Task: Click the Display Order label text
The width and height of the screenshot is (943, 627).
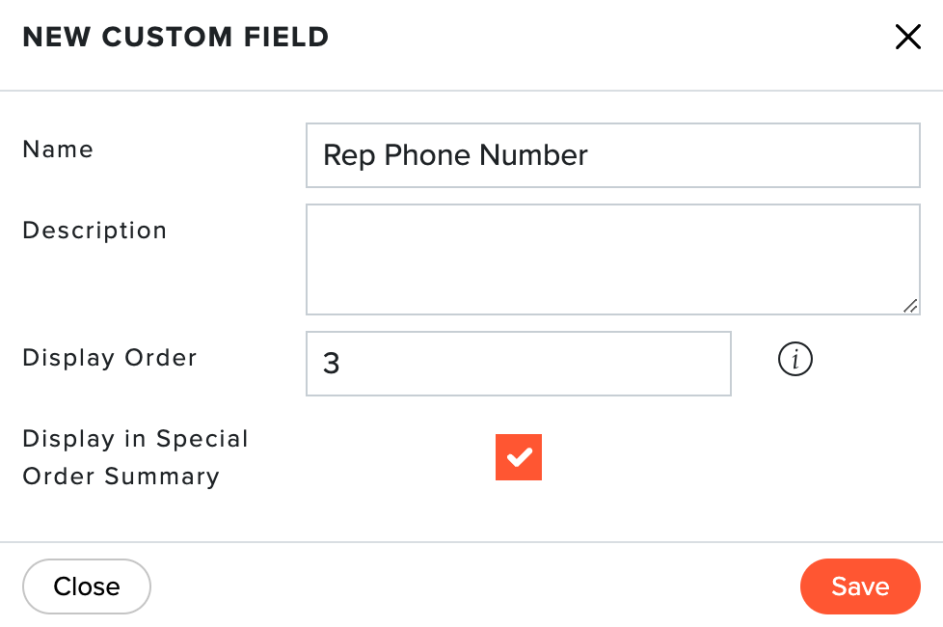Action: click(110, 358)
